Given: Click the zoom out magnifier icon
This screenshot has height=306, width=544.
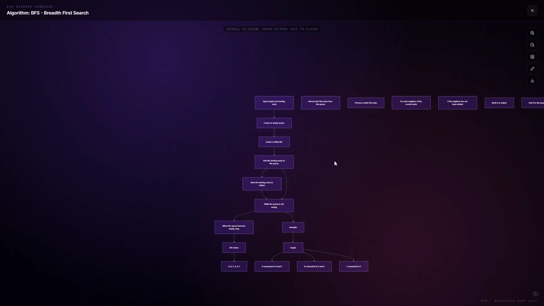Looking at the screenshot, I should point(532,45).
